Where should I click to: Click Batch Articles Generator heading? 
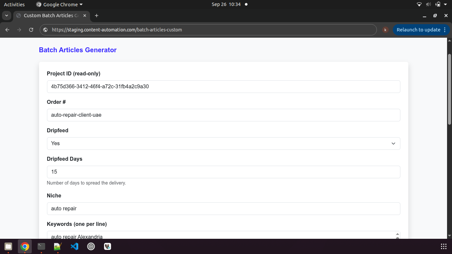click(x=78, y=50)
